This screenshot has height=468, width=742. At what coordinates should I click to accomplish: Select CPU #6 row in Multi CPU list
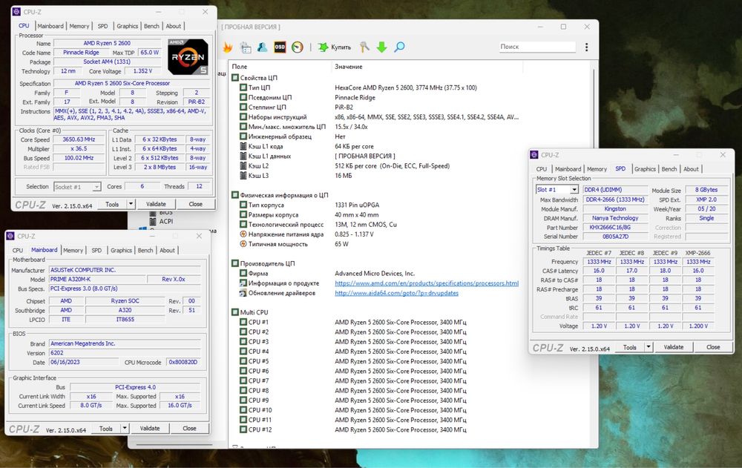coord(259,371)
